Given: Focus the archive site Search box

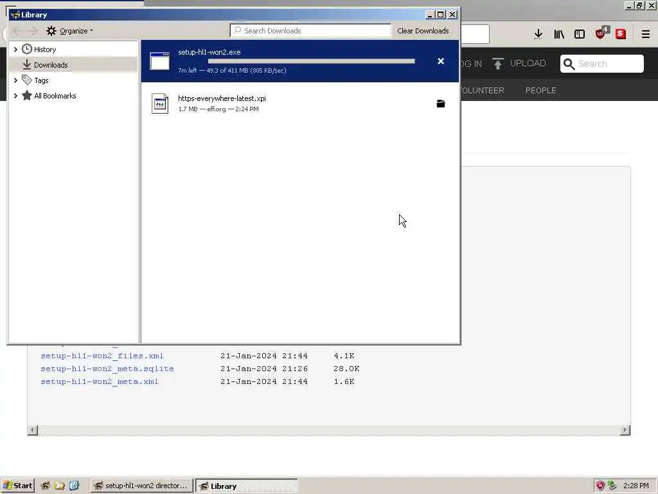Looking at the screenshot, I should [601, 64].
